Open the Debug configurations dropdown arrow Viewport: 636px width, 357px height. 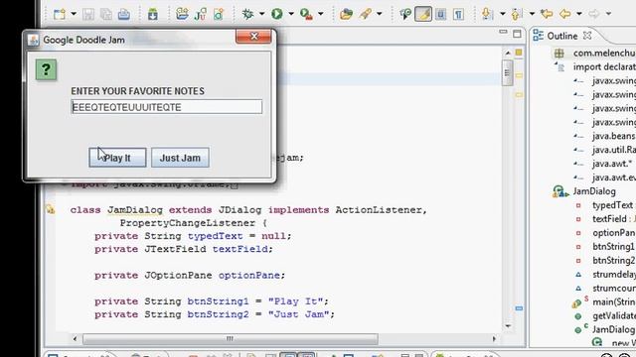pos(261,14)
